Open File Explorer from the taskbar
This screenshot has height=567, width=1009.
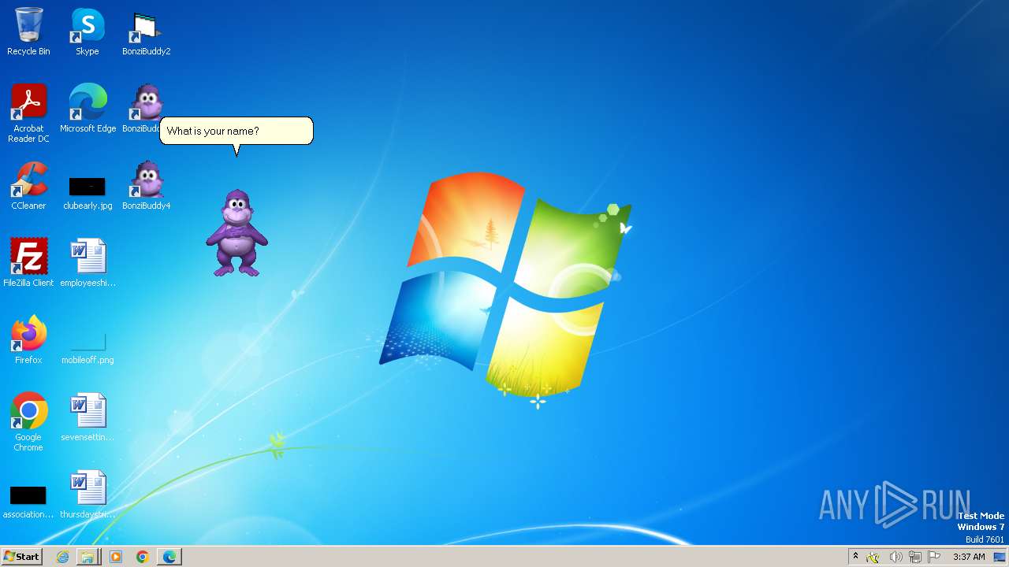click(x=87, y=557)
